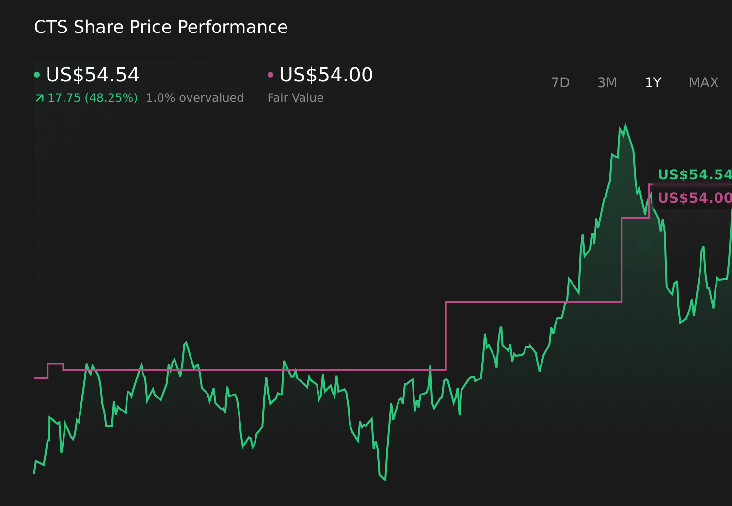This screenshot has width=732, height=506.
Task: Open the MAX historical view
Action: tap(703, 82)
